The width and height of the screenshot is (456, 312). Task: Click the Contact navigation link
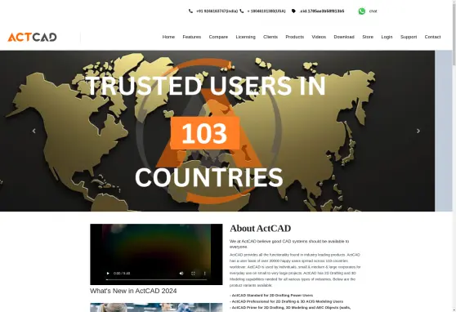point(432,37)
